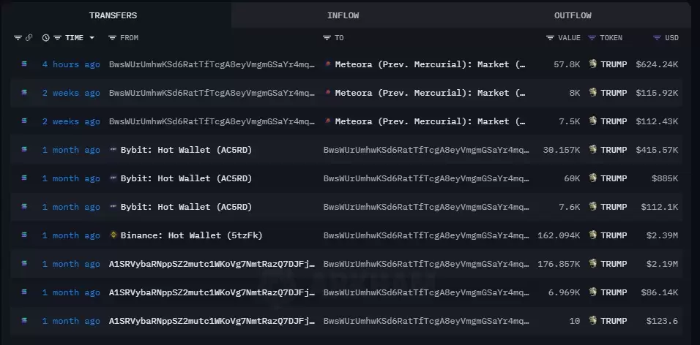Click the Solana chain icon in the $115.92K row
The width and height of the screenshot is (700, 345).
(x=24, y=92)
